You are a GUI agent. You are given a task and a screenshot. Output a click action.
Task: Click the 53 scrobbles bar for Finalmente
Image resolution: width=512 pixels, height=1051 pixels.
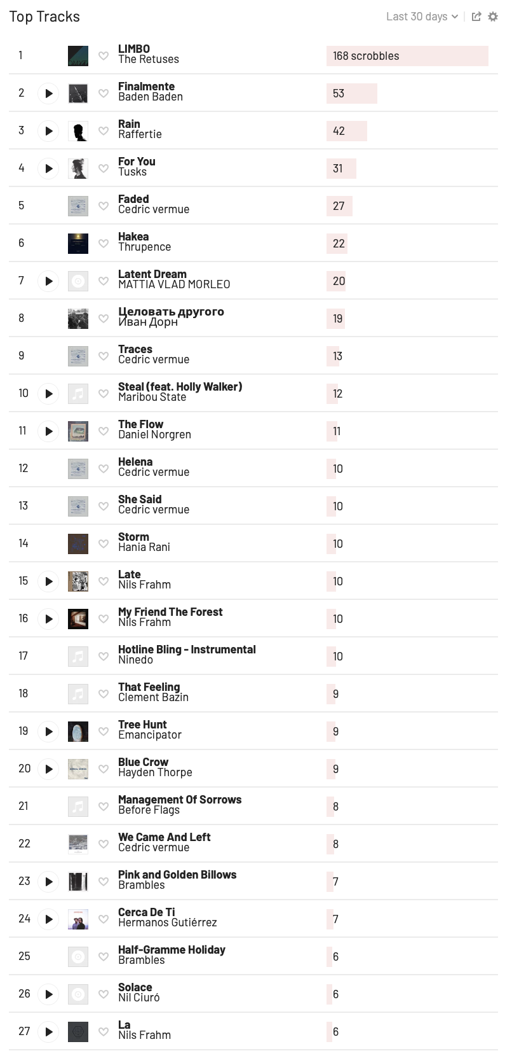click(x=352, y=94)
